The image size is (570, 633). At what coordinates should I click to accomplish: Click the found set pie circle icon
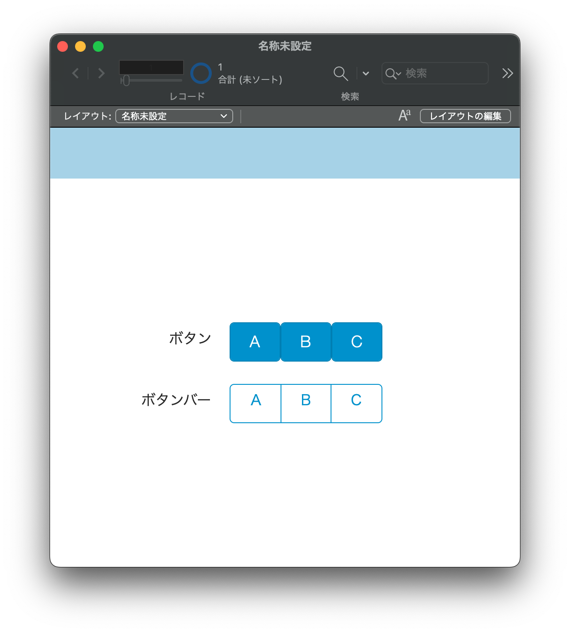(201, 73)
